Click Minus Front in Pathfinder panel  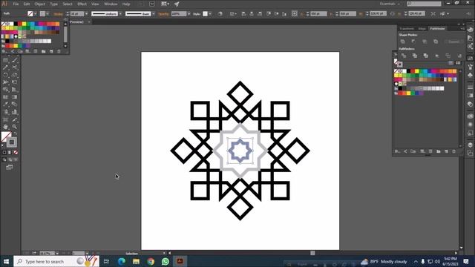pos(413,42)
